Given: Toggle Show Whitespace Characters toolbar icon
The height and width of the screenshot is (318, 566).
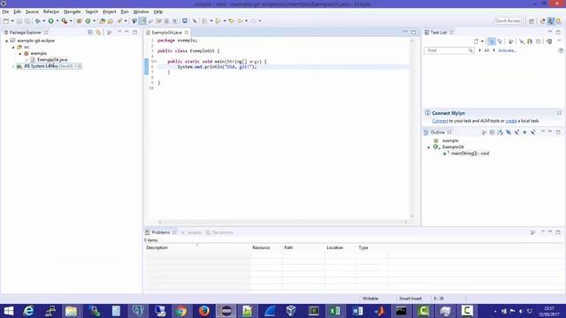Looking at the screenshot, I should (175, 21).
